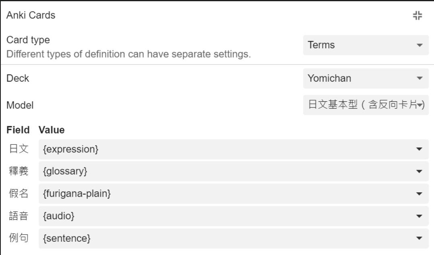This screenshot has width=434, height=255.
Task: Click the Model setting label
Action: click(20, 105)
